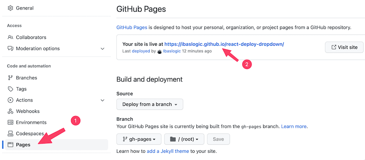
Task: Click the external-link icon in Visit site
Action: tap(334, 47)
